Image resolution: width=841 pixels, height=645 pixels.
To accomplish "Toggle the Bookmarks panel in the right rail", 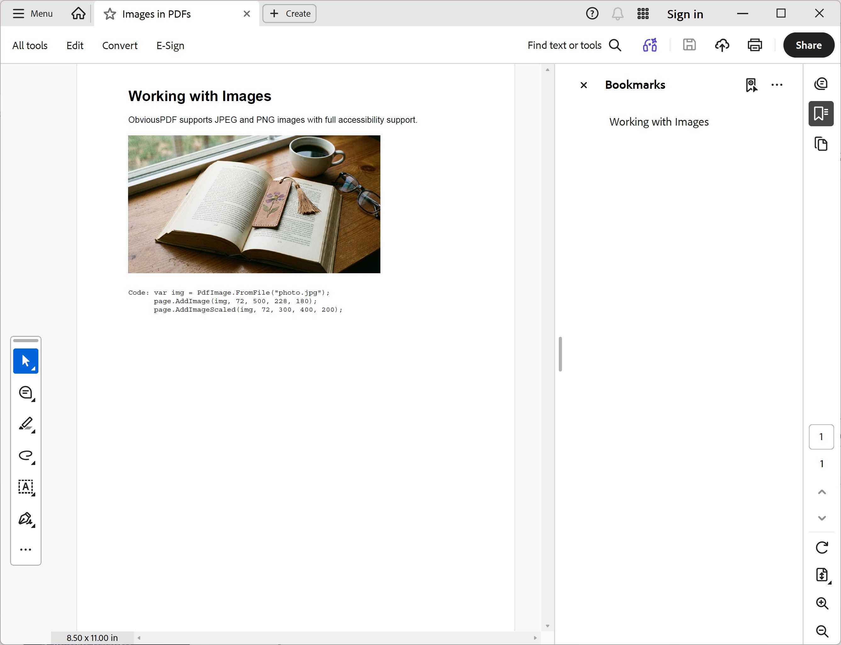I will coord(821,113).
